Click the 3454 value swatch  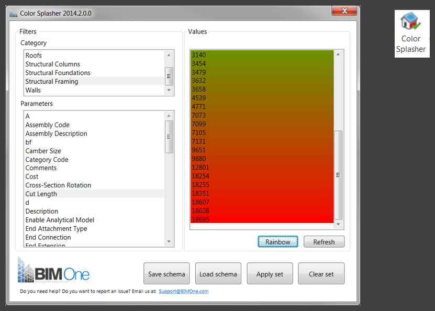pos(262,63)
